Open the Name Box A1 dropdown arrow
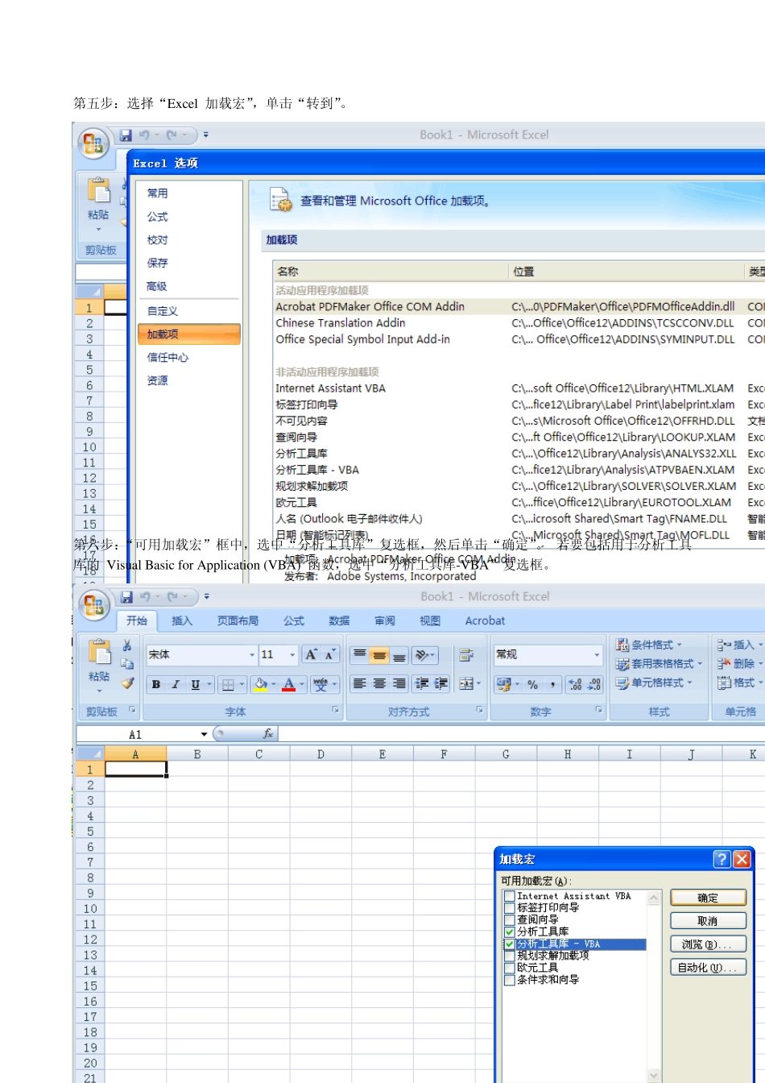This screenshot has height=1083, width=765. click(204, 734)
